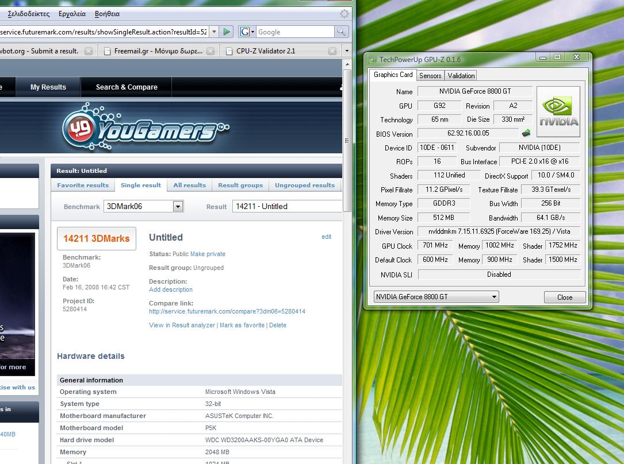Open the Βοήθεια menu

[x=107, y=14]
